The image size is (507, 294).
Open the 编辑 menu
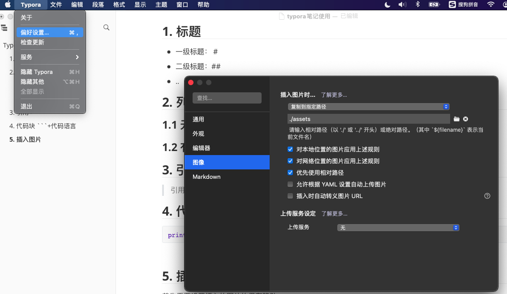click(77, 4)
